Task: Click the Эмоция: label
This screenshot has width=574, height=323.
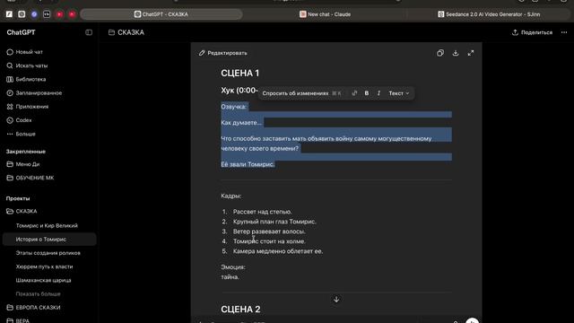Action: pos(233,267)
